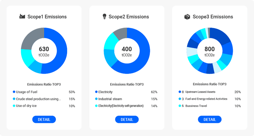Click the 400 tCO2e center value

click(127, 52)
